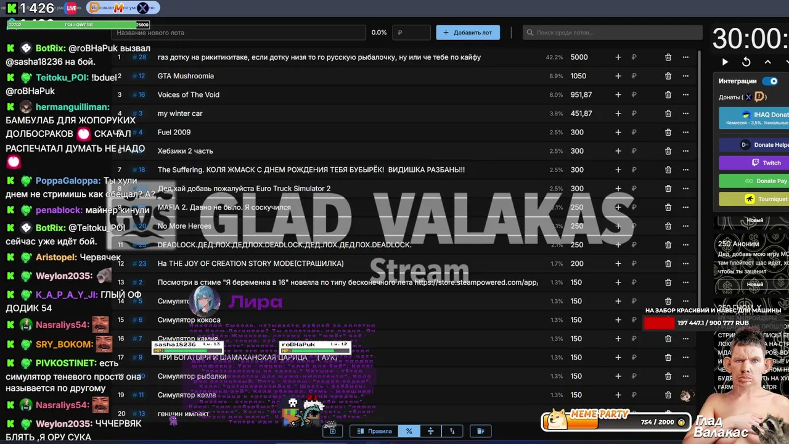The width and height of the screenshot is (789, 444).
Task: Delete the Fuel 2009 lot
Action: 668,133
